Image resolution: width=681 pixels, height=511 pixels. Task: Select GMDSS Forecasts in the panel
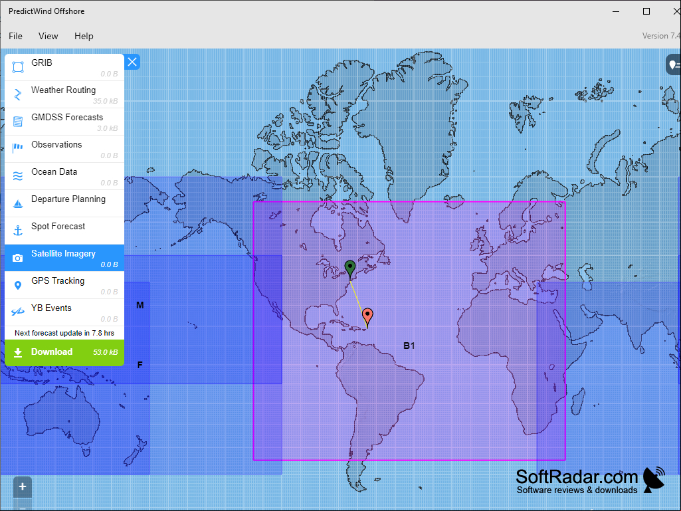pos(64,122)
